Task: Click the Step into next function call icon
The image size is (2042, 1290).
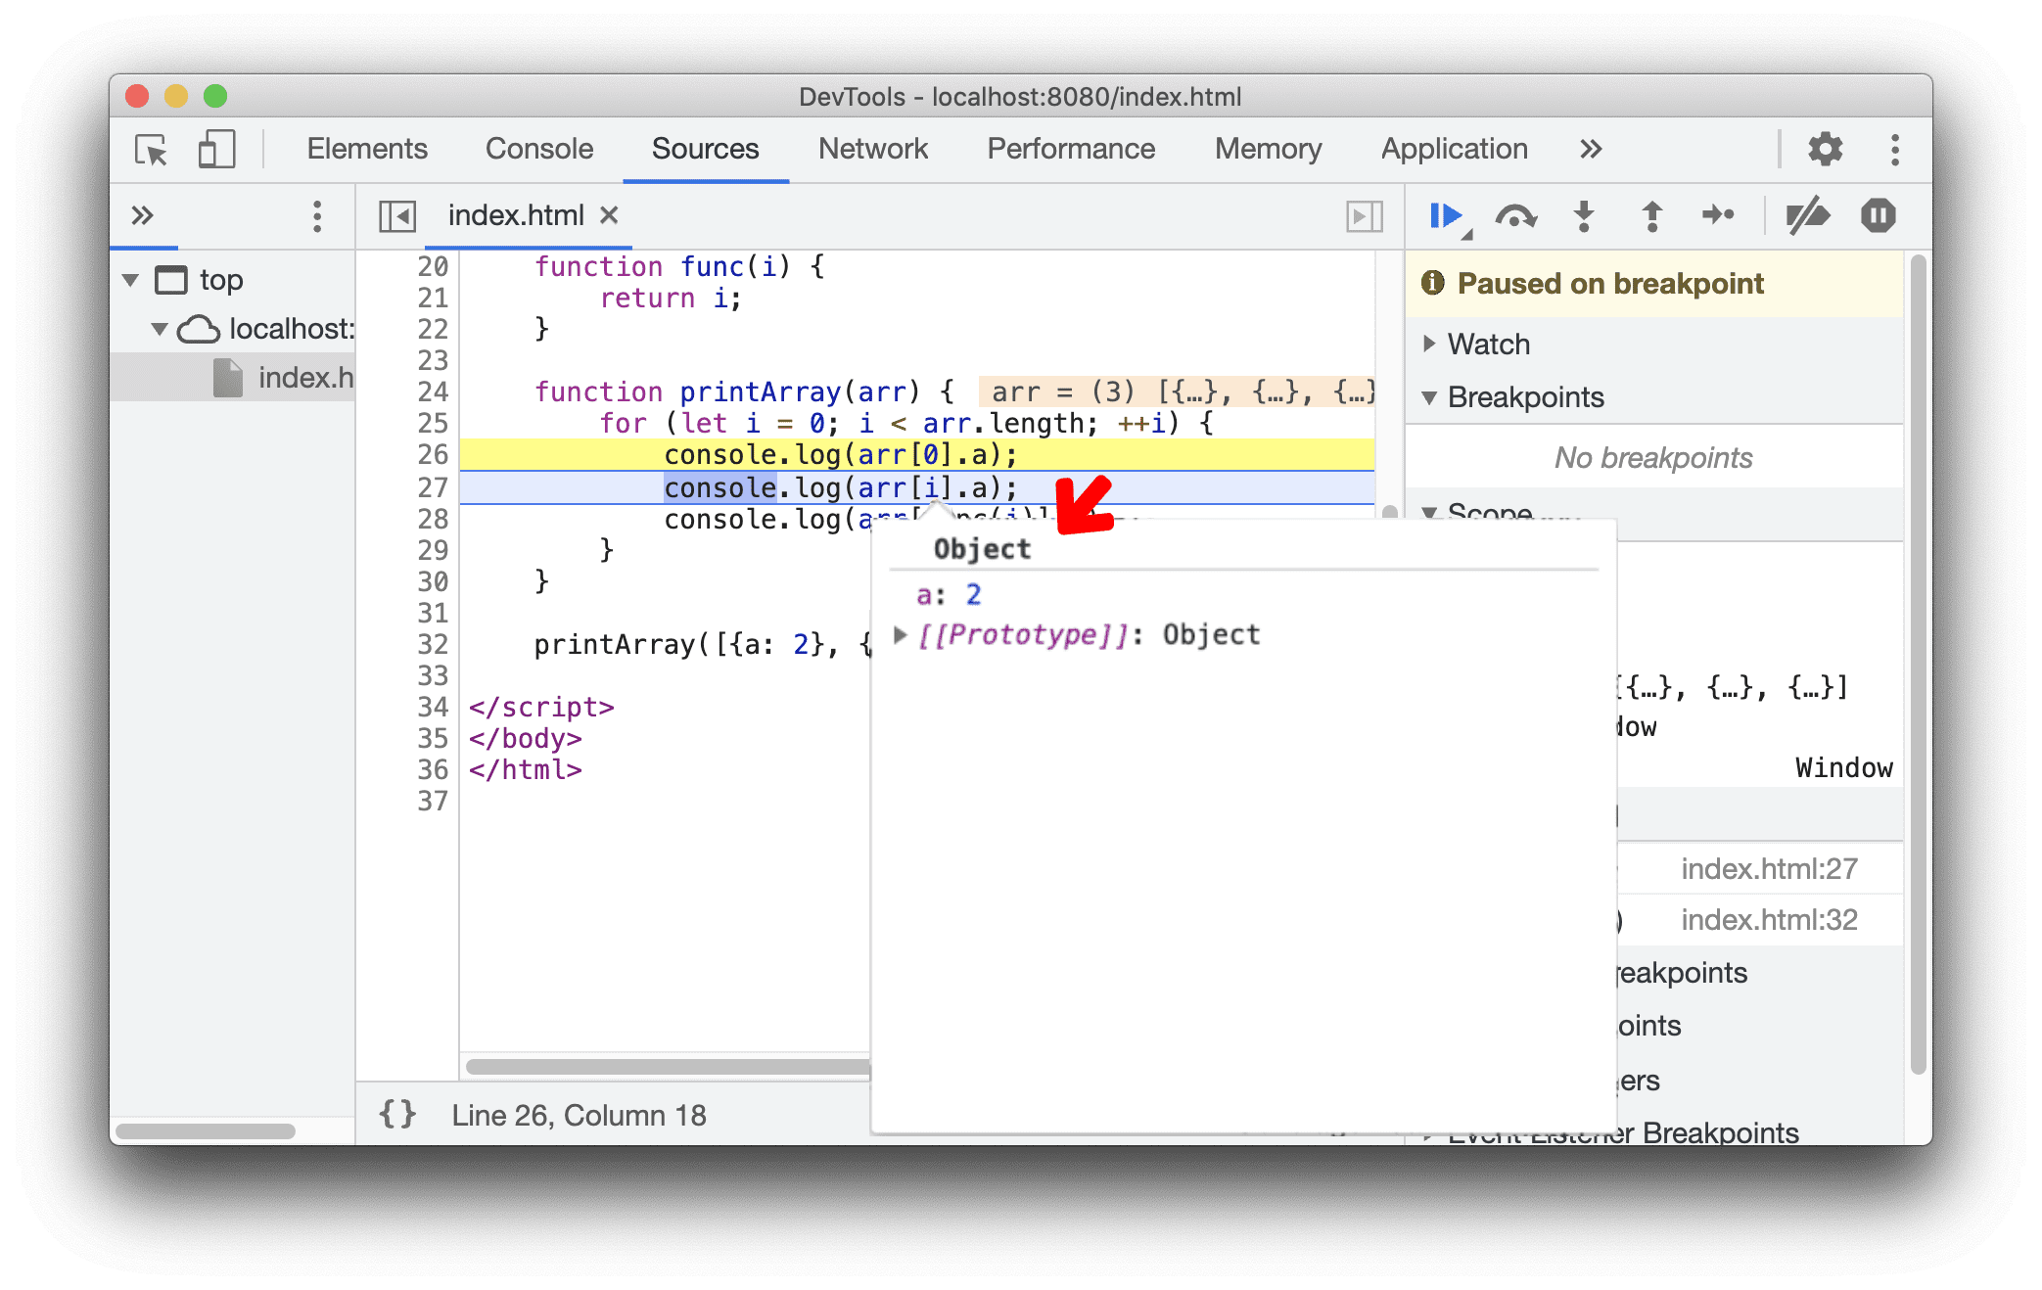Action: click(1583, 217)
